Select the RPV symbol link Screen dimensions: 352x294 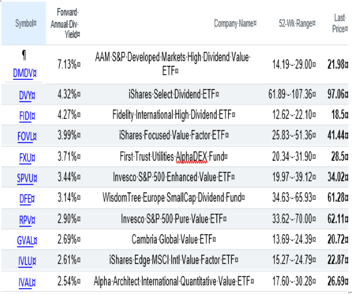coord(23,219)
